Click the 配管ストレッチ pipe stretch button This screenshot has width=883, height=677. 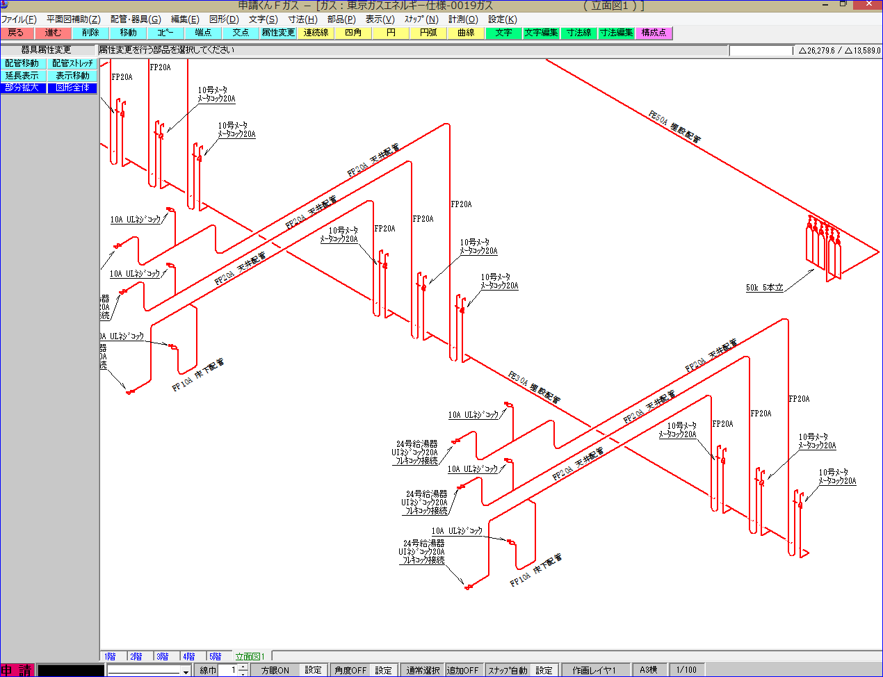click(72, 63)
